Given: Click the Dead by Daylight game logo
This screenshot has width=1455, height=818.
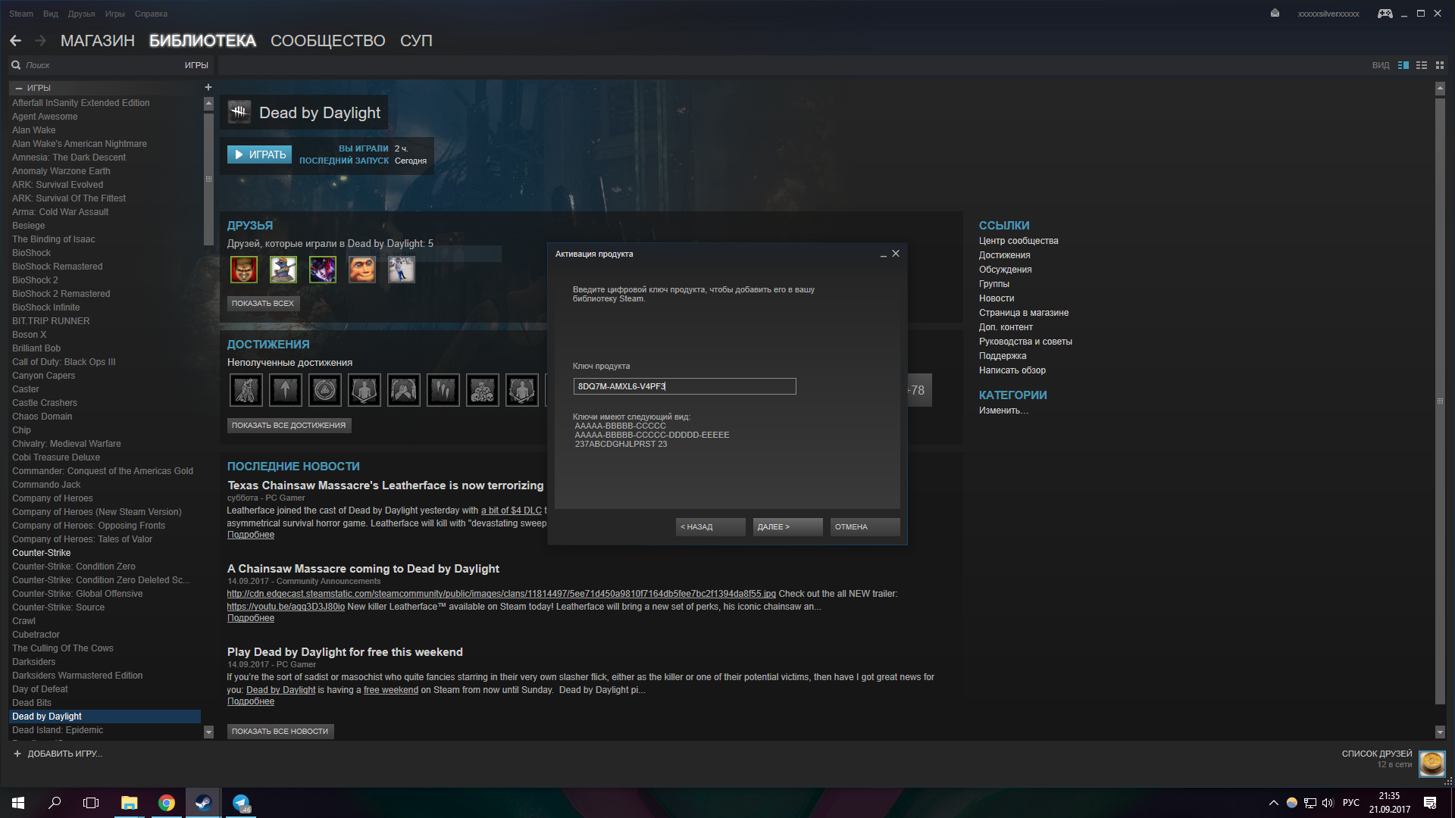Looking at the screenshot, I should pos(239,112).
